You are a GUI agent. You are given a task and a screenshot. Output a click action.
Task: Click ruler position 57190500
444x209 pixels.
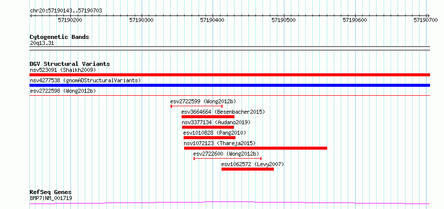click(x=284, y=20)
